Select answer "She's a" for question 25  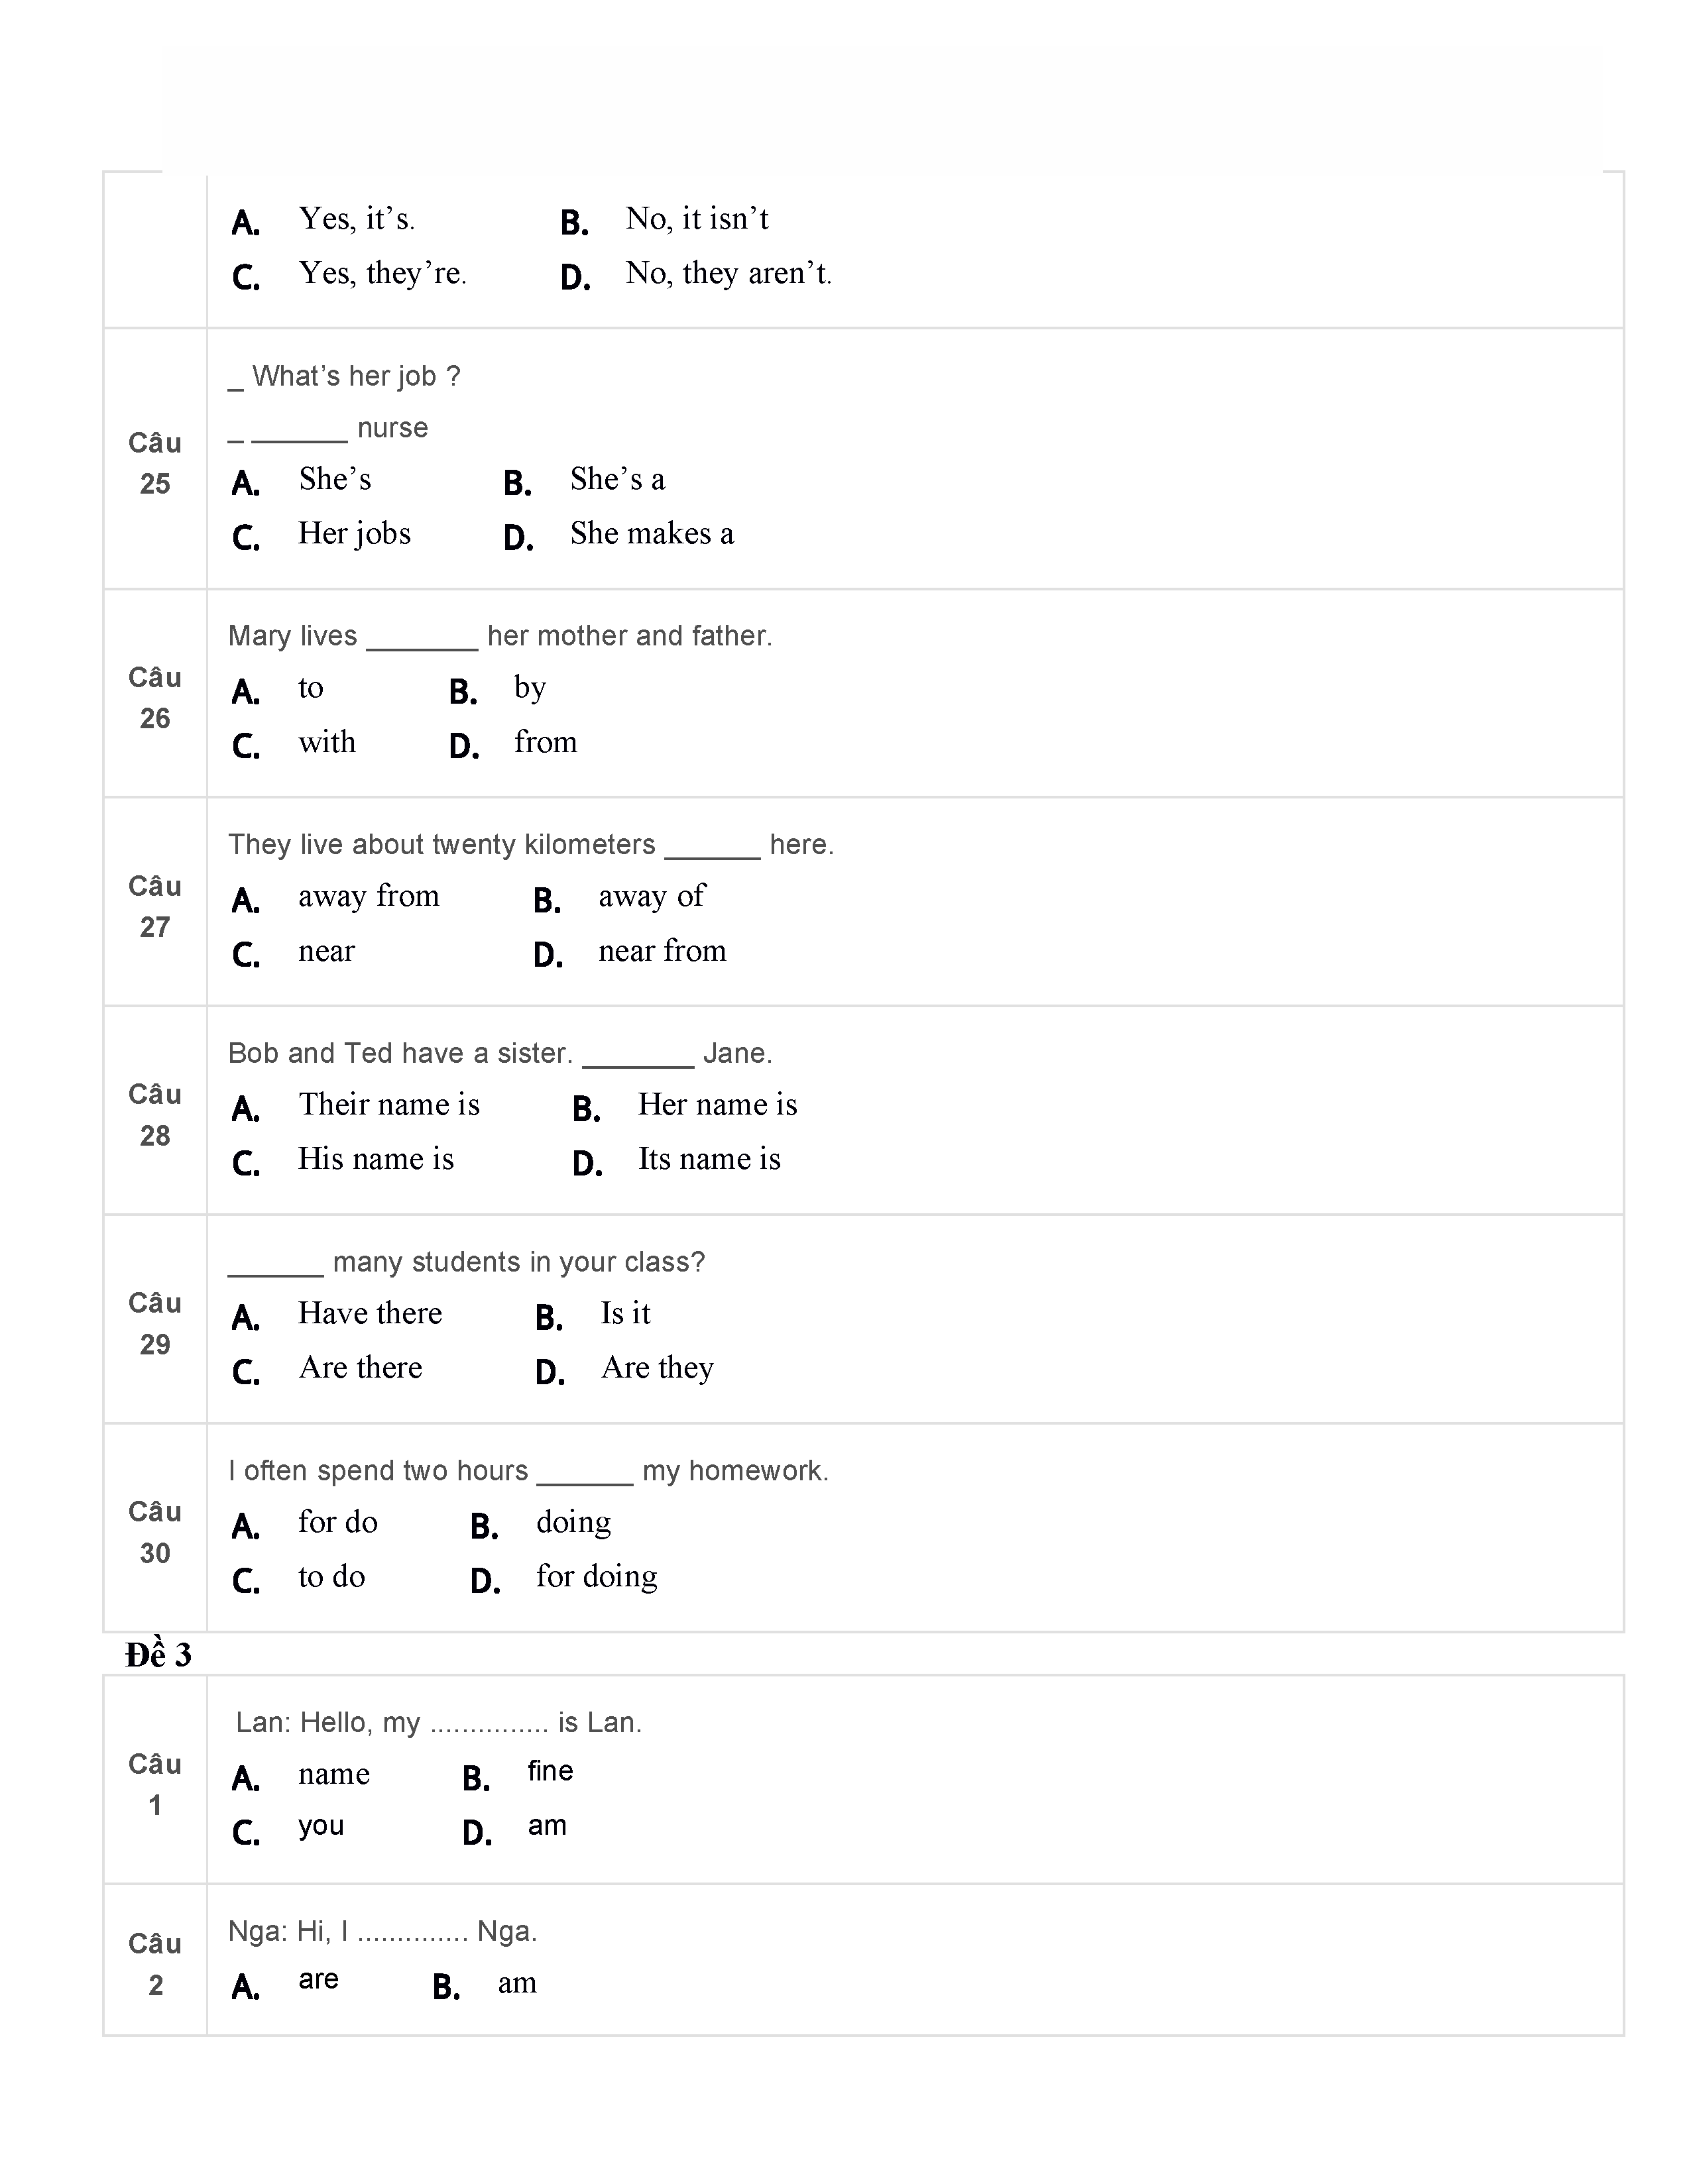[616, 480]
